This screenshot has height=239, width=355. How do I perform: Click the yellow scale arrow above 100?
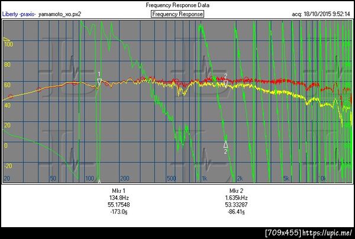pyautogui.click(x=7, y=40)
